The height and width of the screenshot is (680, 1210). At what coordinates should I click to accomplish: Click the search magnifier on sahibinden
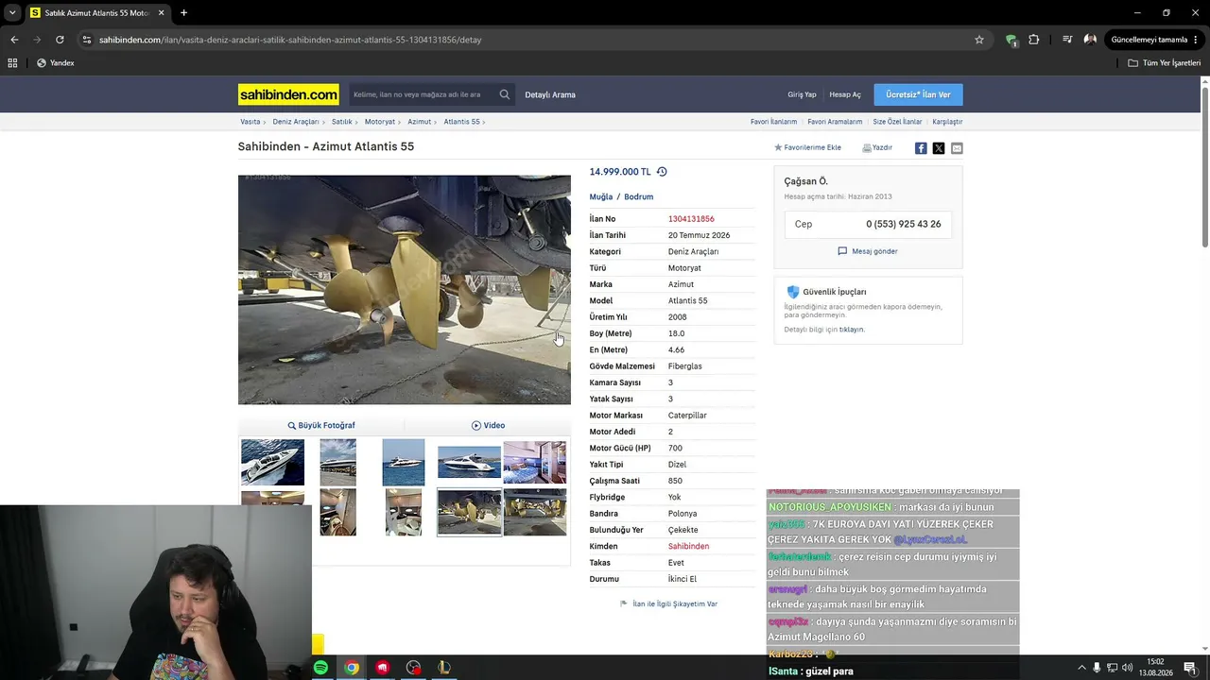tap(505, 94)
